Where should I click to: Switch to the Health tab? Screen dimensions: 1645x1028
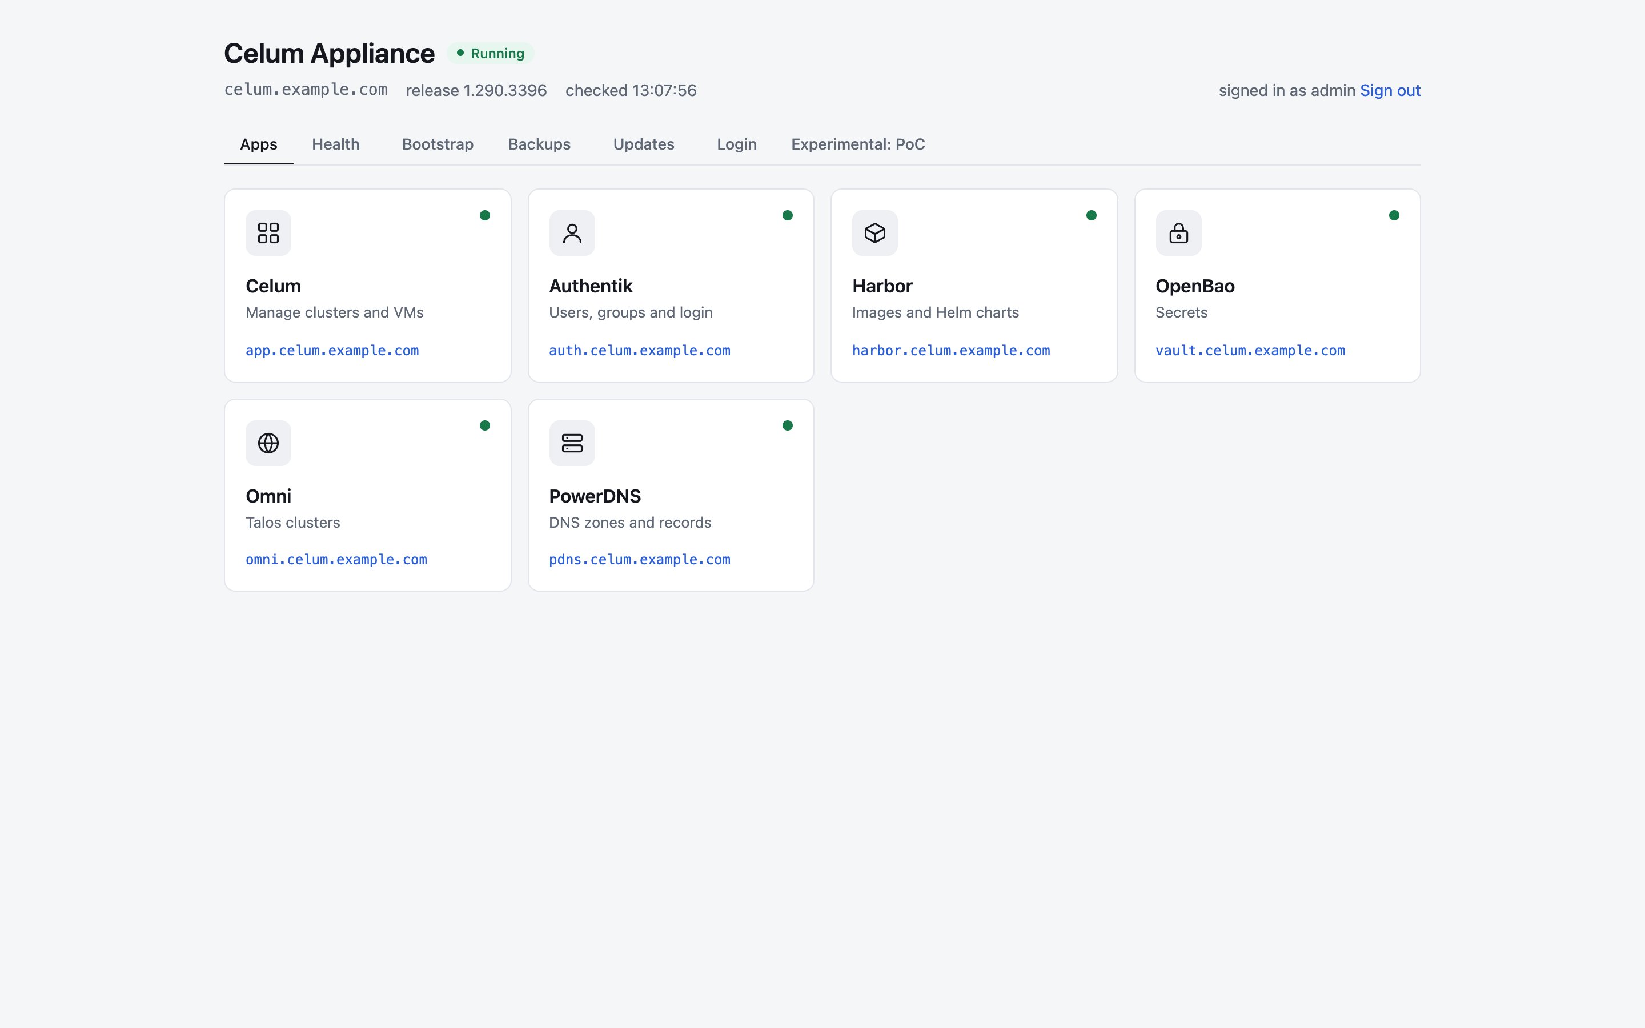tap(336, 144)
